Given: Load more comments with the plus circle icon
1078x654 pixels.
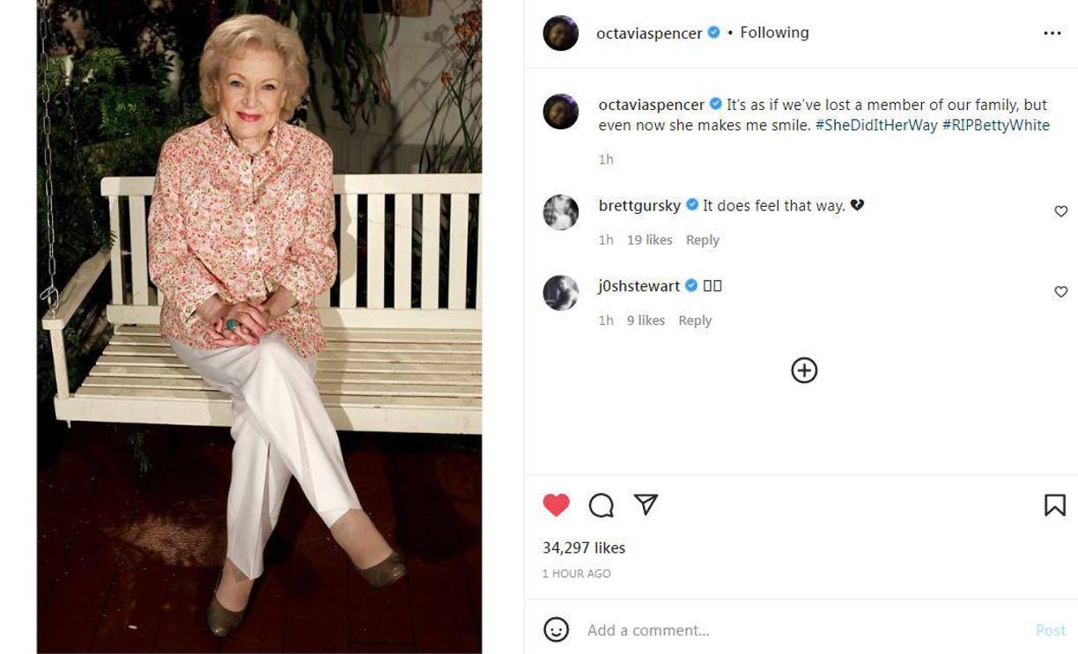Looking at the screenshot, I should click(x=802, y=370).
